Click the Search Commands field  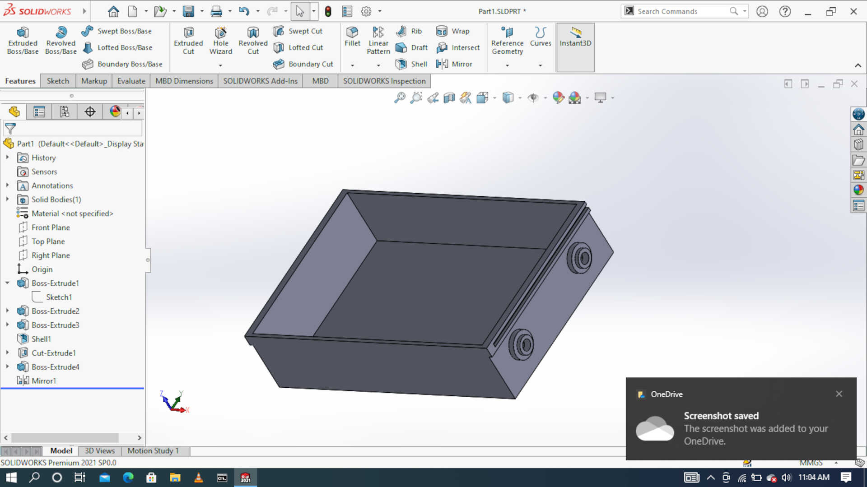[x=677, y=11]
